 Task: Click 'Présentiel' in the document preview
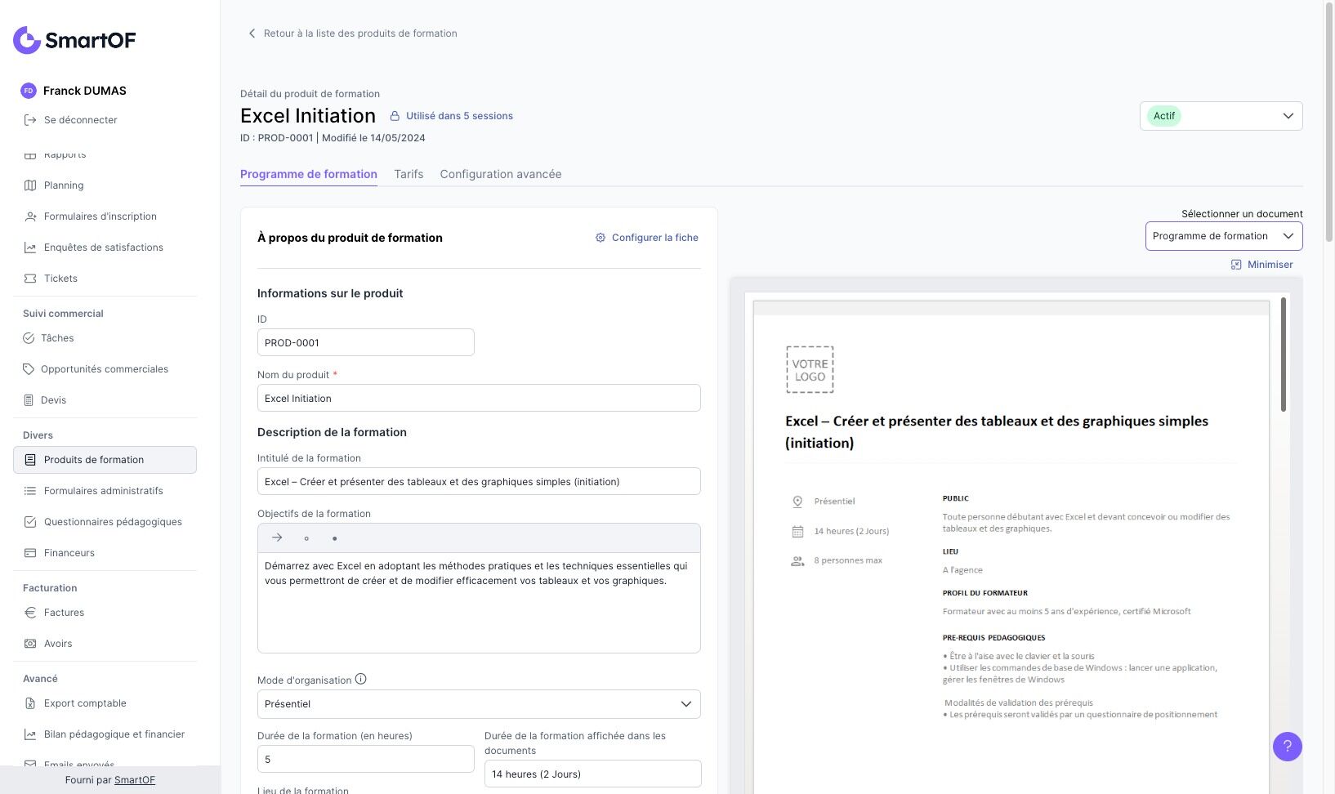pyautogui.click(x=834, y=502)
